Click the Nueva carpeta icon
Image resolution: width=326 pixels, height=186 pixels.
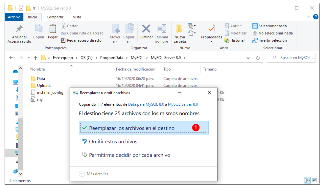[x=179, y=29]
